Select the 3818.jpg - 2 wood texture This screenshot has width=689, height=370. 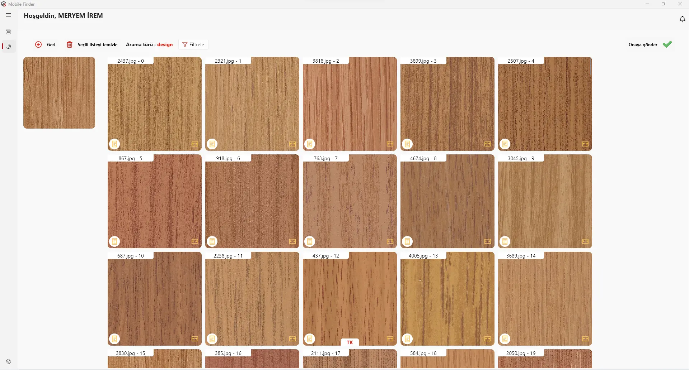(350, 104)
